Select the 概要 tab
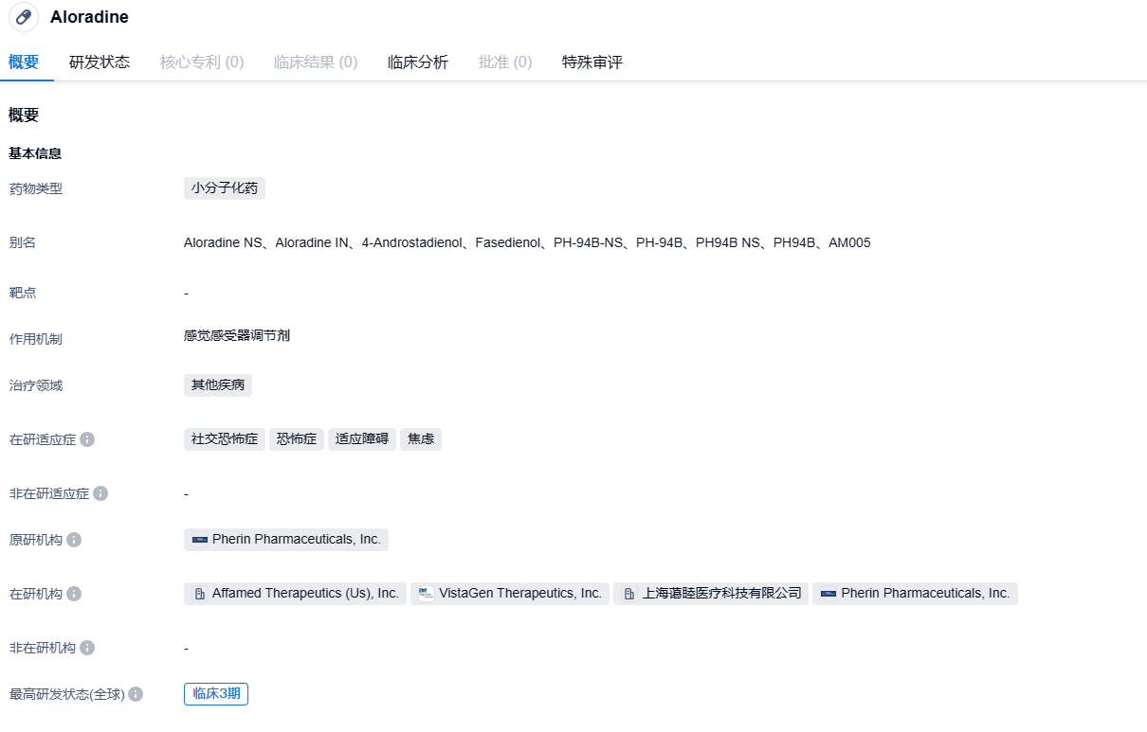 pos(24,62)
